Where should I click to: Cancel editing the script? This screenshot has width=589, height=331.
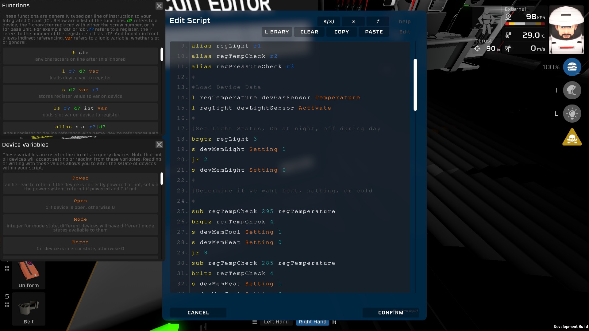coord(198,313)
